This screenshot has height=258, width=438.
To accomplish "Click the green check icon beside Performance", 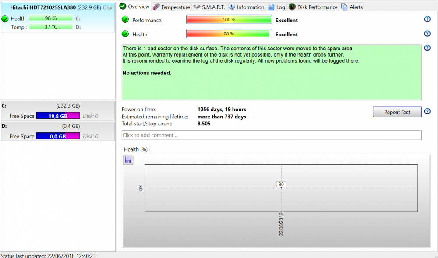I will coord(125,20).
